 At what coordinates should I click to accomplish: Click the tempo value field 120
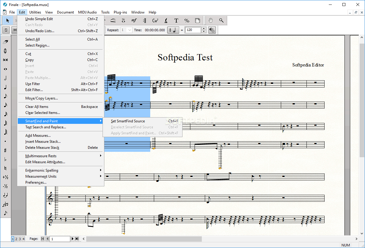193,30
